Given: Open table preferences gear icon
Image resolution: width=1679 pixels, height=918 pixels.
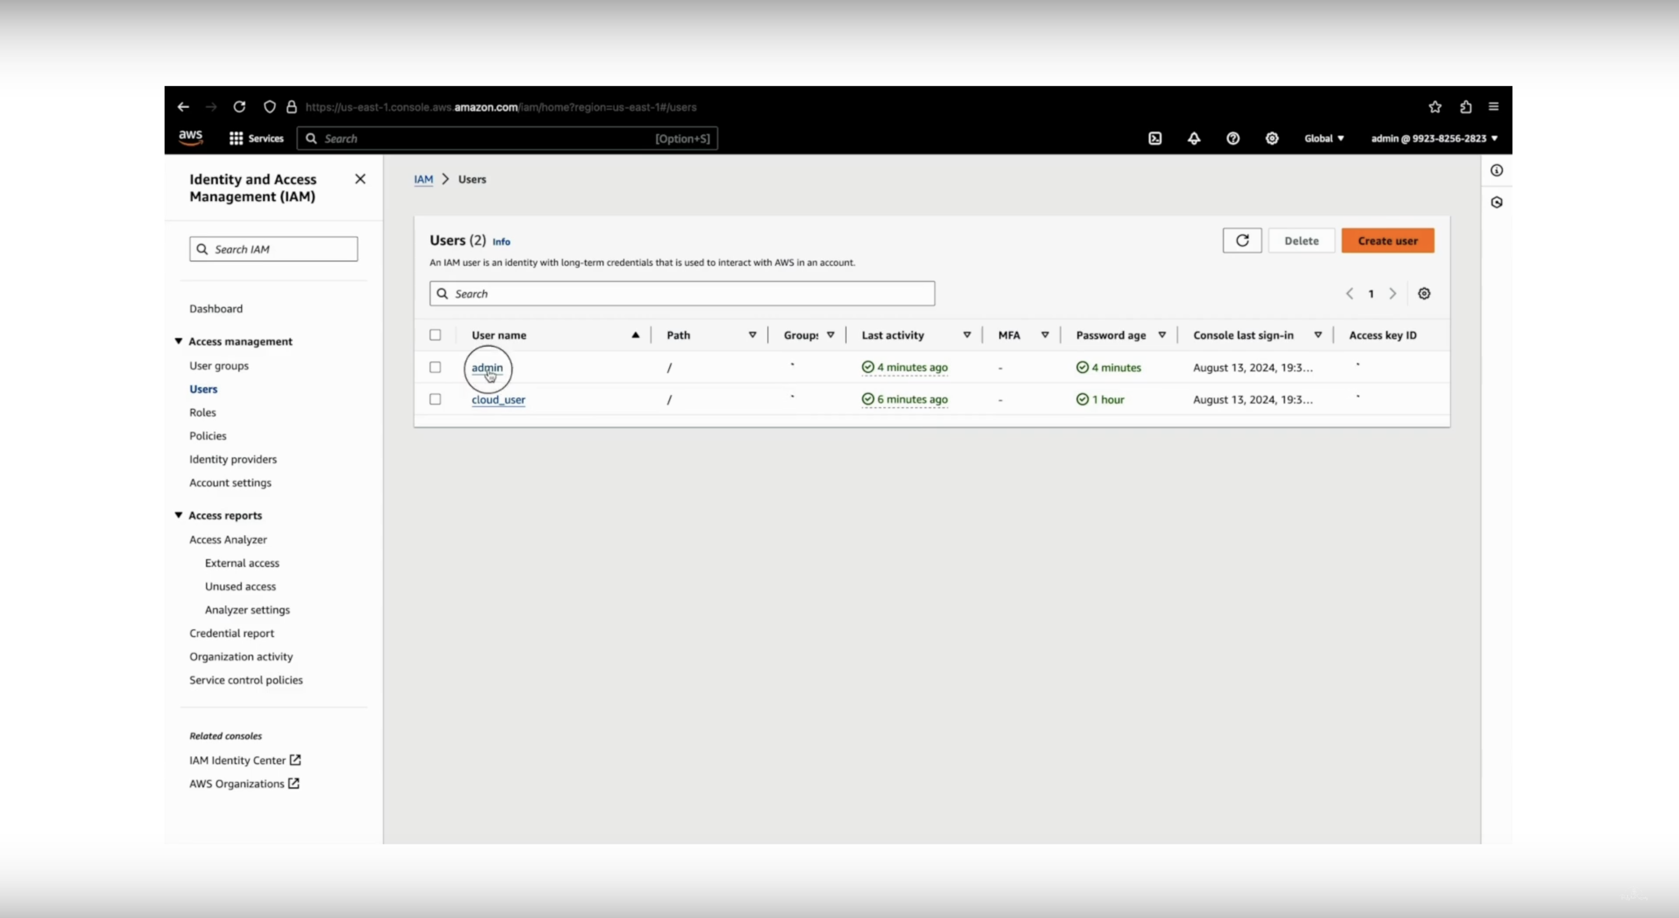Looking at the screenshot, I should click(1424, 293).
